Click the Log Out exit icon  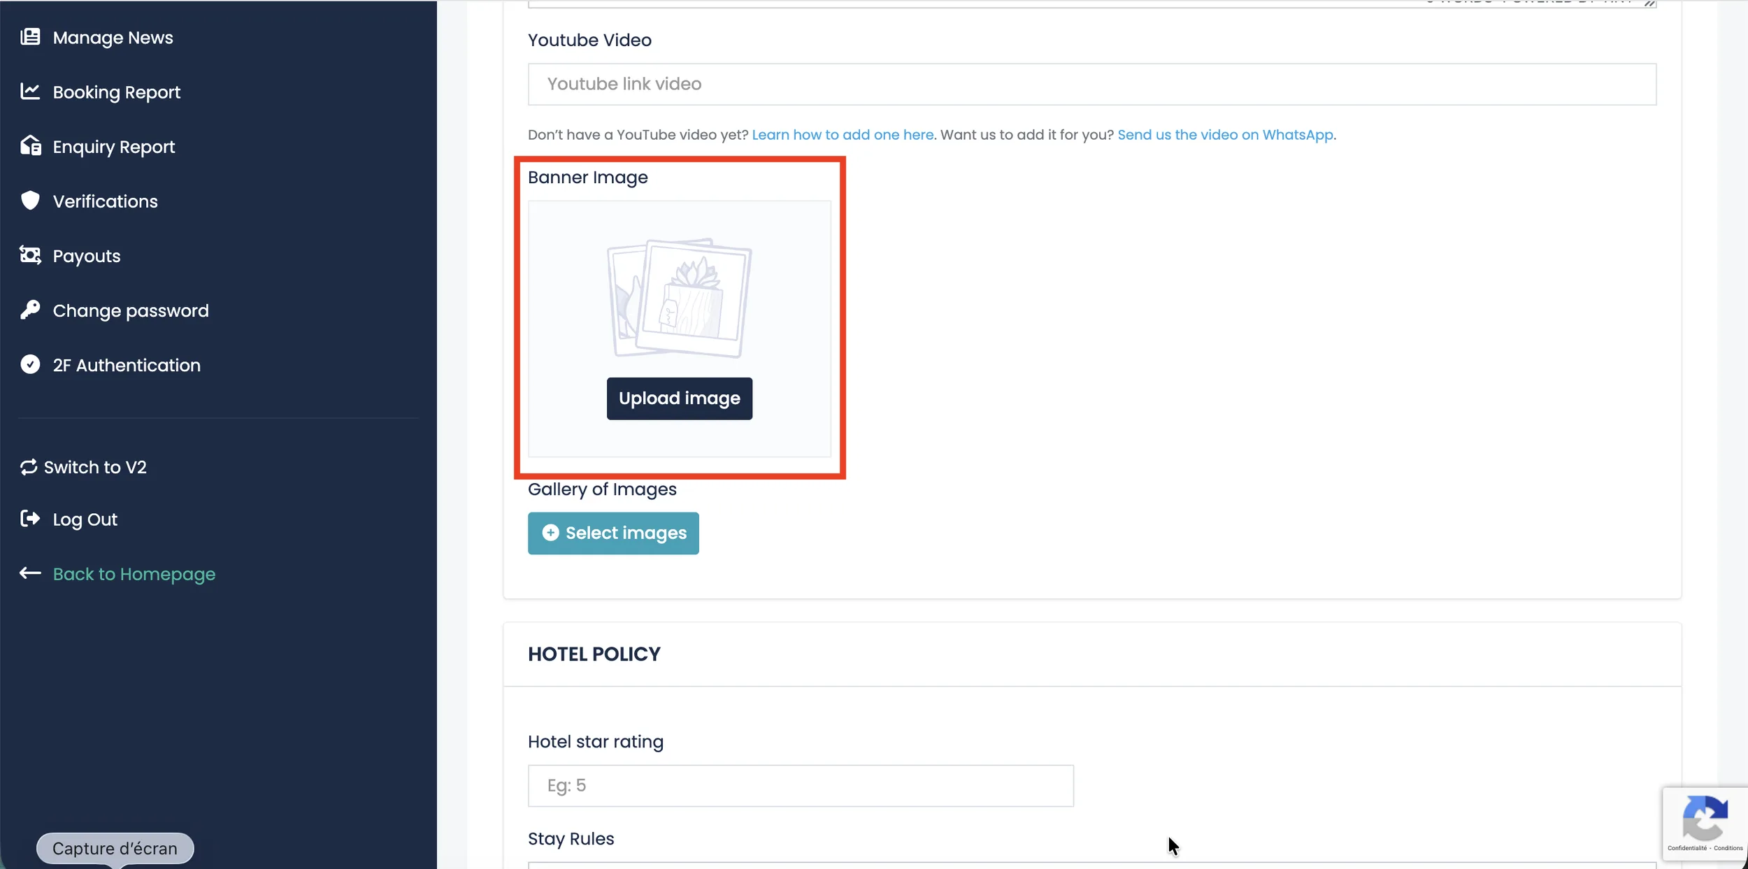[x=30, y=519]
